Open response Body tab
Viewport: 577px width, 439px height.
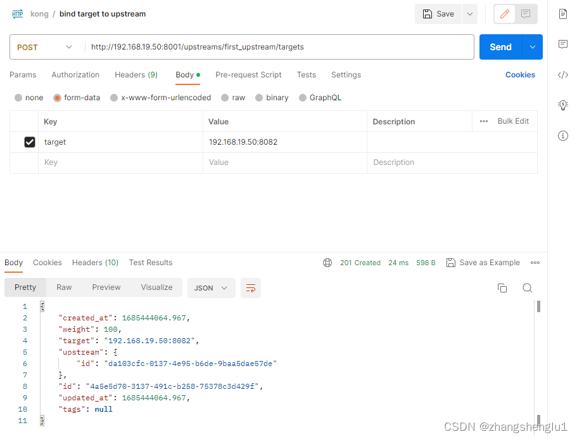click(13, 263)
